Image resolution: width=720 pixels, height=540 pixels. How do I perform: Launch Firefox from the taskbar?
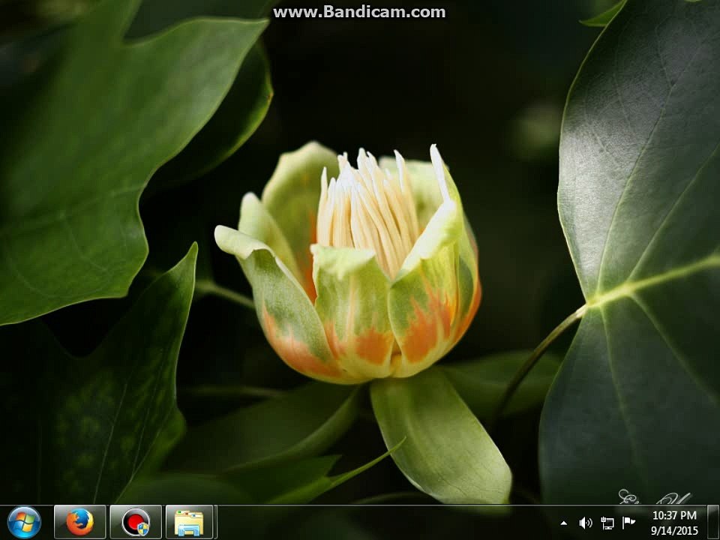click(80, 523)
